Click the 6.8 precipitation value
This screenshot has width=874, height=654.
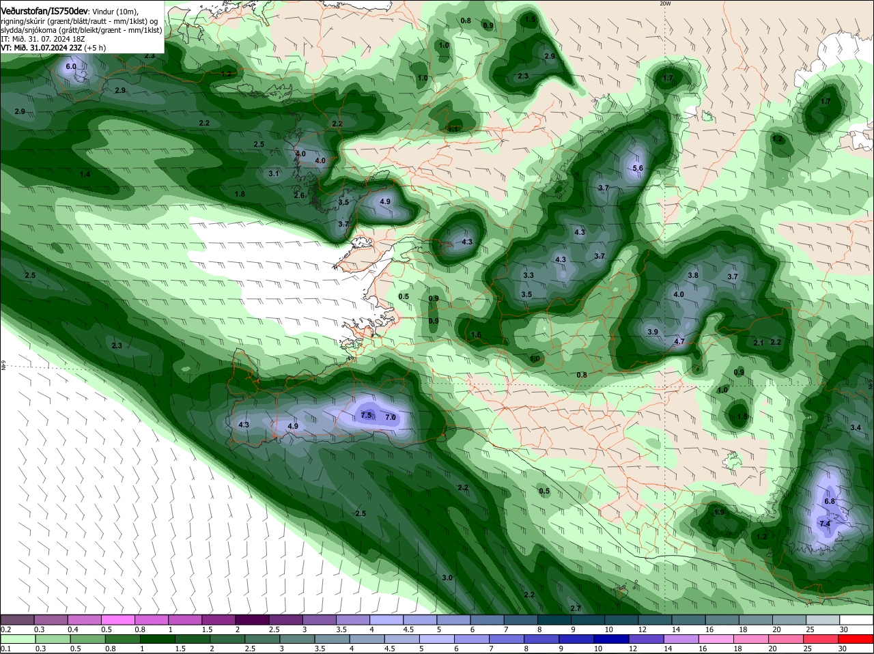pyautogui.click(x=830, y=501)
